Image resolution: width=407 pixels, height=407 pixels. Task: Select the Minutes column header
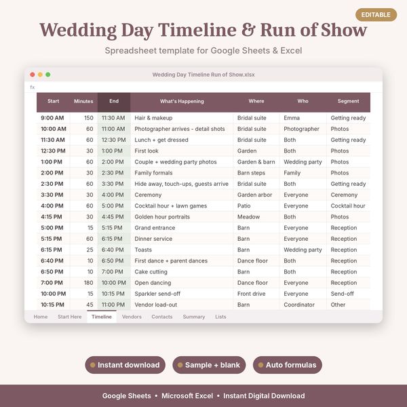(x=83, y=101)
